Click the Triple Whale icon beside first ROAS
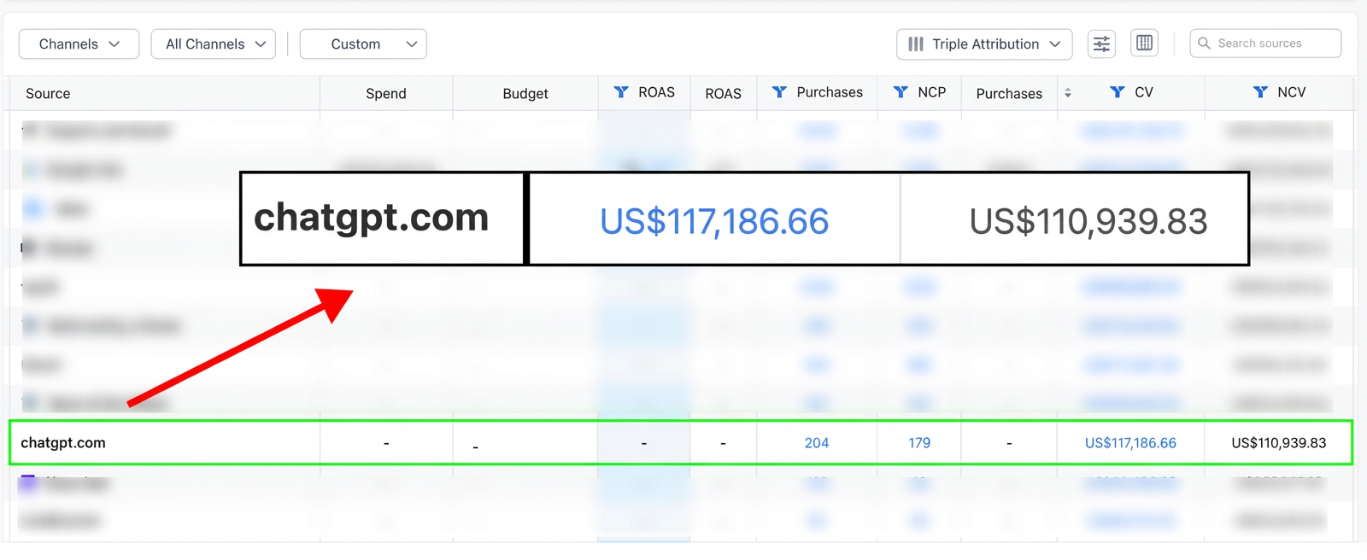The height and width of the screenshot is (560, 1367). tap(621, 92)
